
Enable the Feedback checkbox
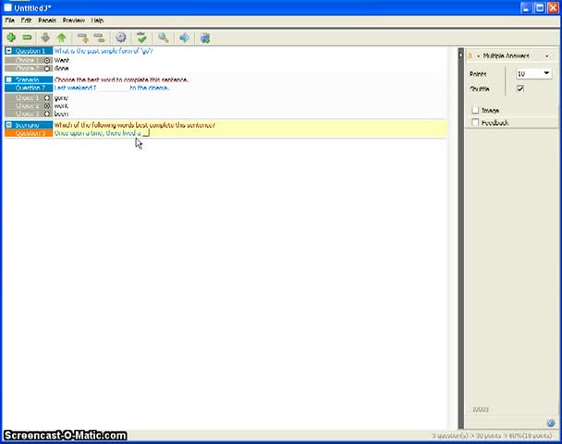coord(475,122)
